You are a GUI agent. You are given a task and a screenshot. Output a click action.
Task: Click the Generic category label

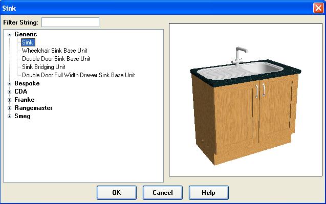tap(26, 34)
